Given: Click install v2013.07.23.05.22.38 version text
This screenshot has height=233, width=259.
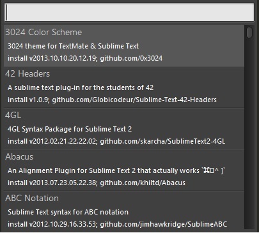Looking at the screenshot, I should [x=52, y=183].
